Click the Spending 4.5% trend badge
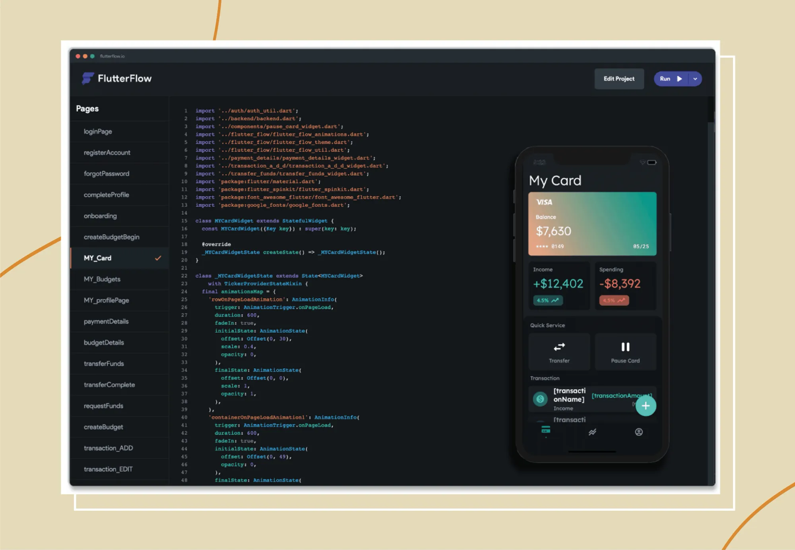The height and width of the screenshot is (550, 795). pyautogui.click(x=614, y=300)
